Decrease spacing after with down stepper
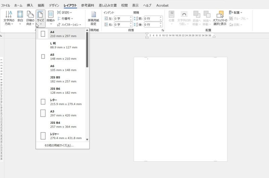269x178 pixels. 161,26
